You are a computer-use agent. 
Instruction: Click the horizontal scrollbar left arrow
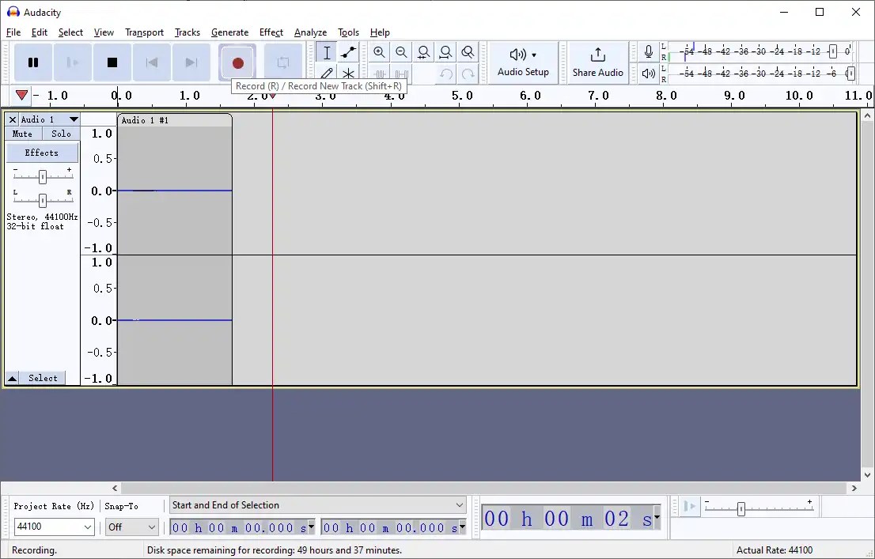(x=115, y=488)
